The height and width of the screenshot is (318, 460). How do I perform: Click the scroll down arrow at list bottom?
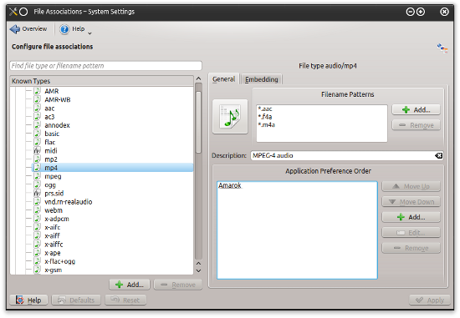point(198,271)
